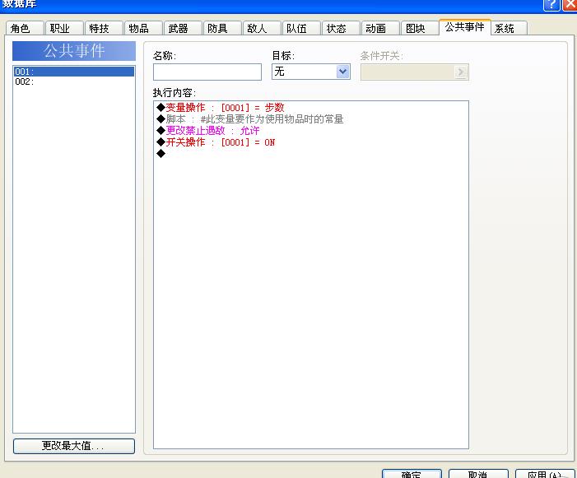Open the 职业 tab

[64, 28]
